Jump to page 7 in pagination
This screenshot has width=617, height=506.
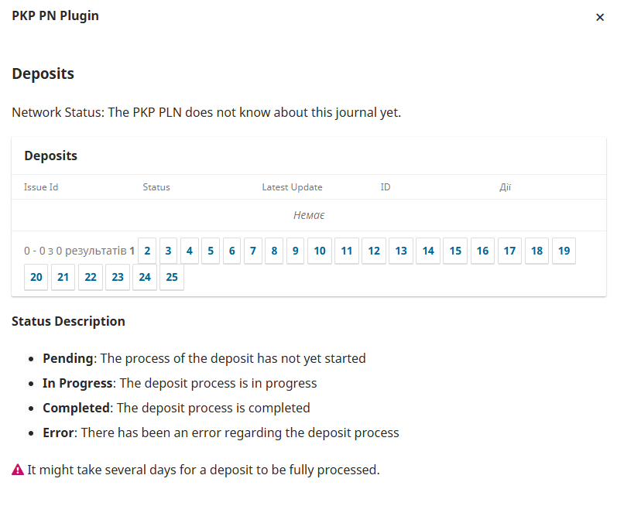point(253,251)
